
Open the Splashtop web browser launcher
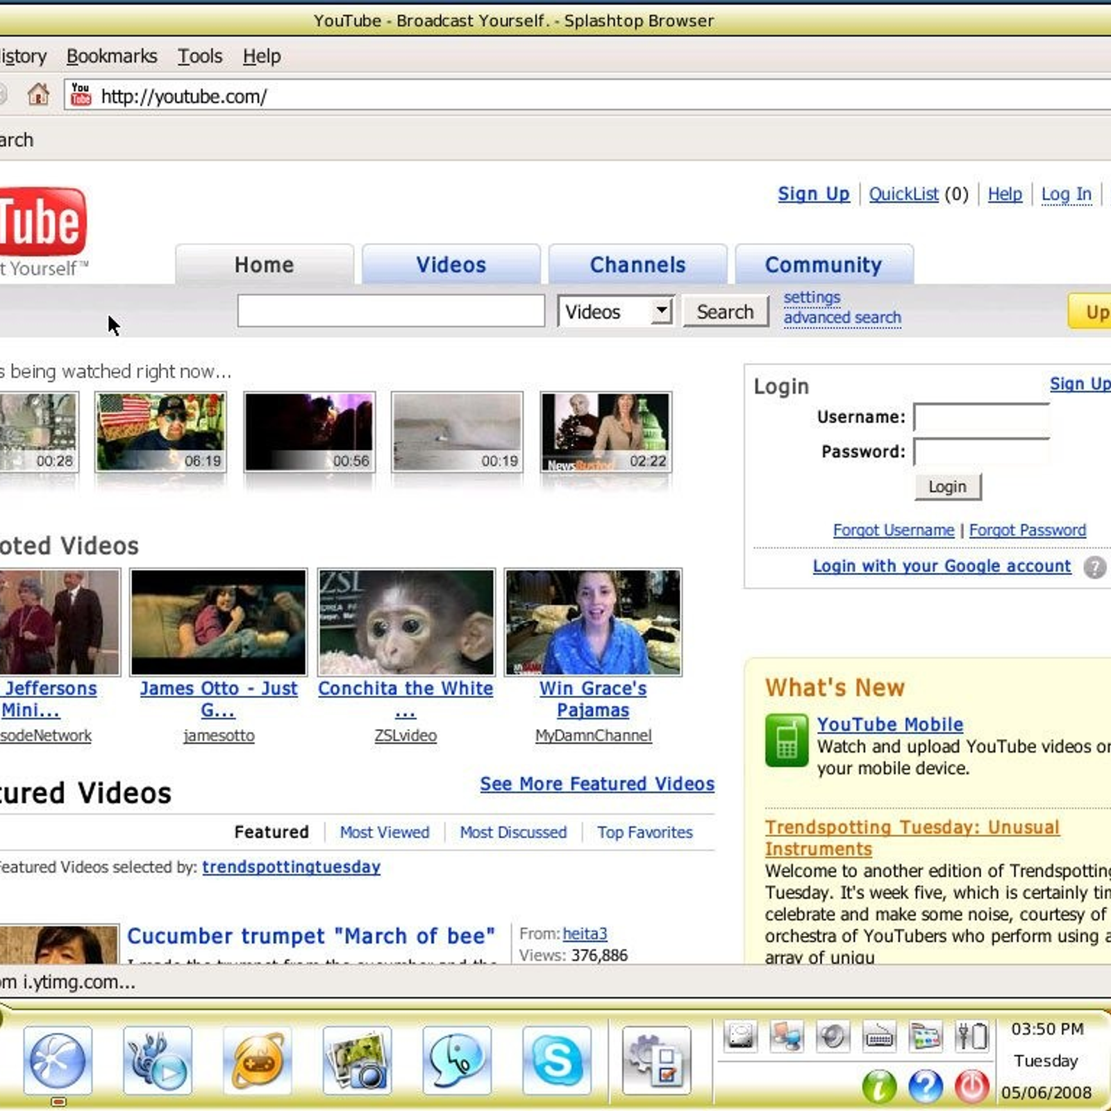(58, 1060)
